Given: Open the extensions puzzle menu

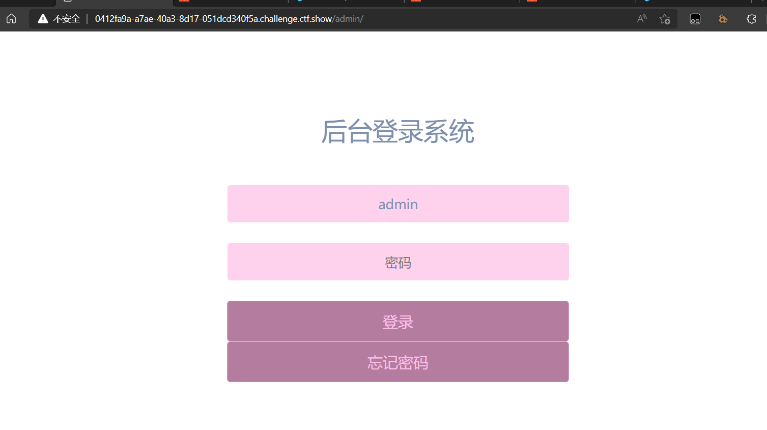Looking at the screenshot, I should pos(751,19).
